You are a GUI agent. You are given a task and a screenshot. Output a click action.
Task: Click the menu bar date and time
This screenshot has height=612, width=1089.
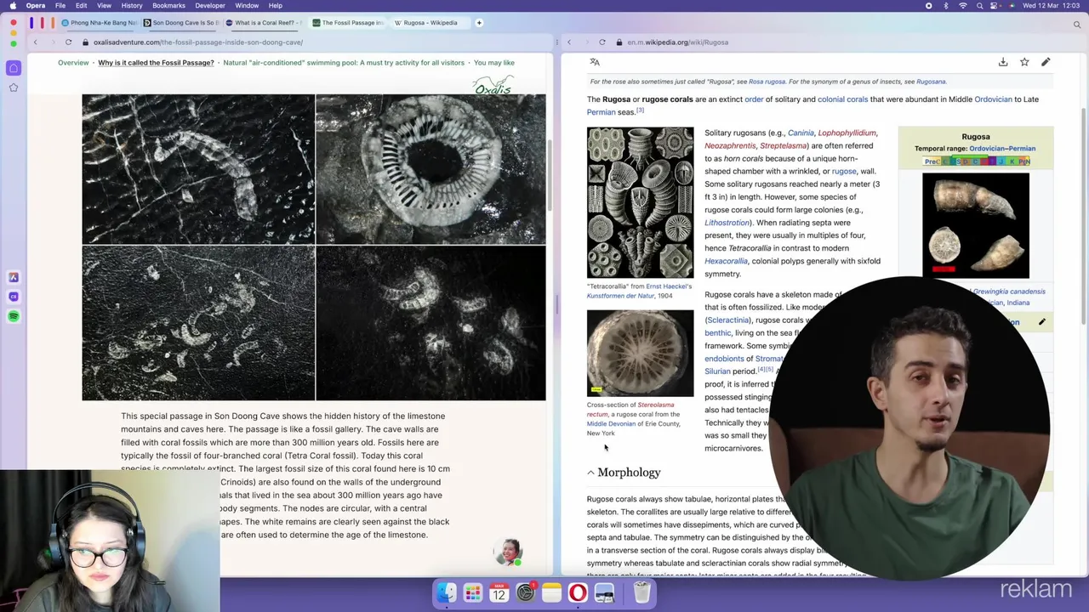click(x=1053, y=6)
